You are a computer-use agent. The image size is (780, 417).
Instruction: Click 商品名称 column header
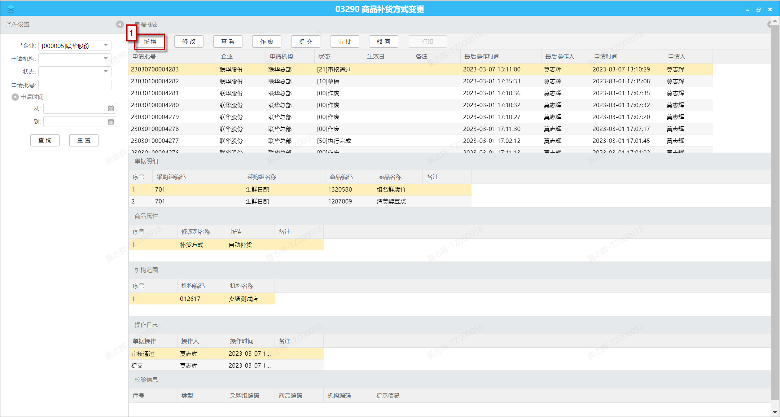398,177
